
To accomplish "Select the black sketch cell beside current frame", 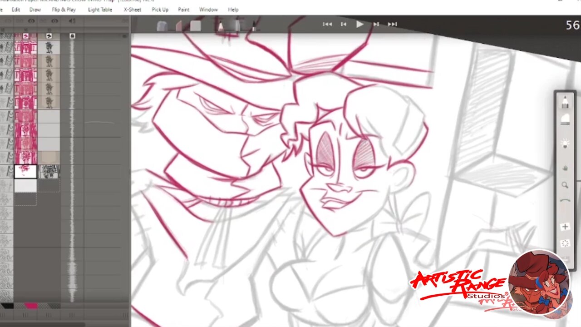I will 49,171.
